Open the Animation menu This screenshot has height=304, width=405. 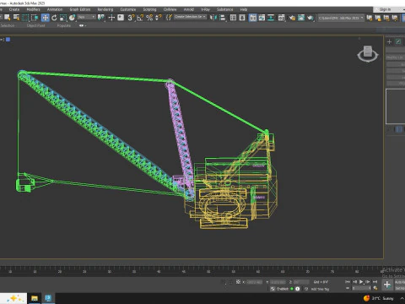55,9
